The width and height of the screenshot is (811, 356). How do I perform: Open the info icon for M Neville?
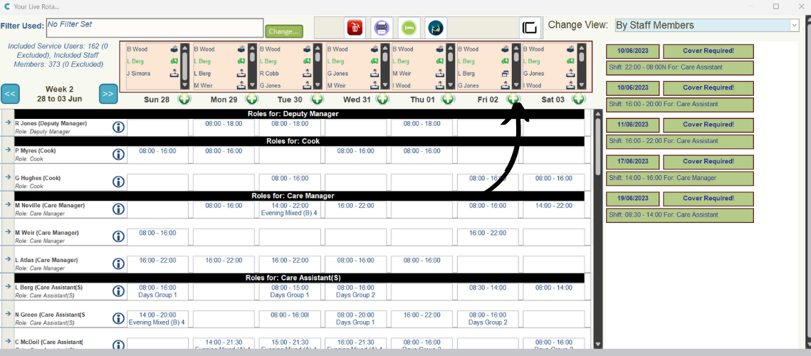(x=118, y=209)
